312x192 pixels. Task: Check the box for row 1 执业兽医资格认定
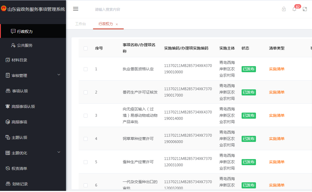coord(86,69)
